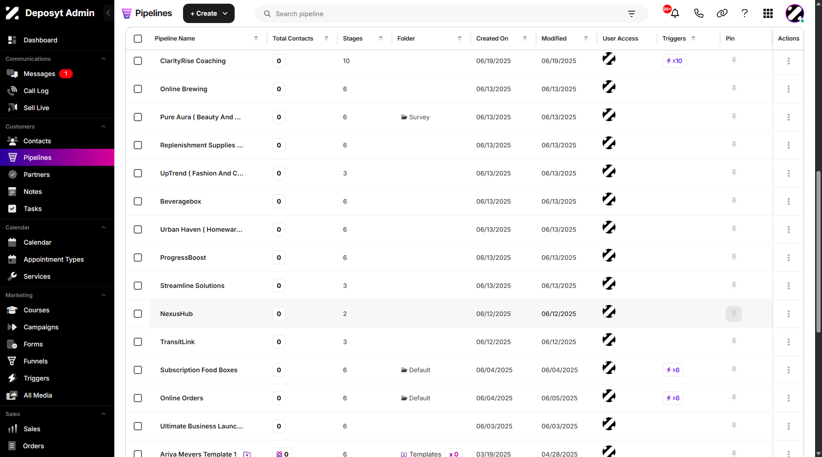This screenshot has height=457, width=822.
Task: Open the Urban Haven pipeline
Action: (201, 229)
